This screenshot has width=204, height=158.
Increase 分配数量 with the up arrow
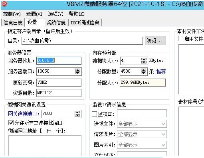point(143,70)
